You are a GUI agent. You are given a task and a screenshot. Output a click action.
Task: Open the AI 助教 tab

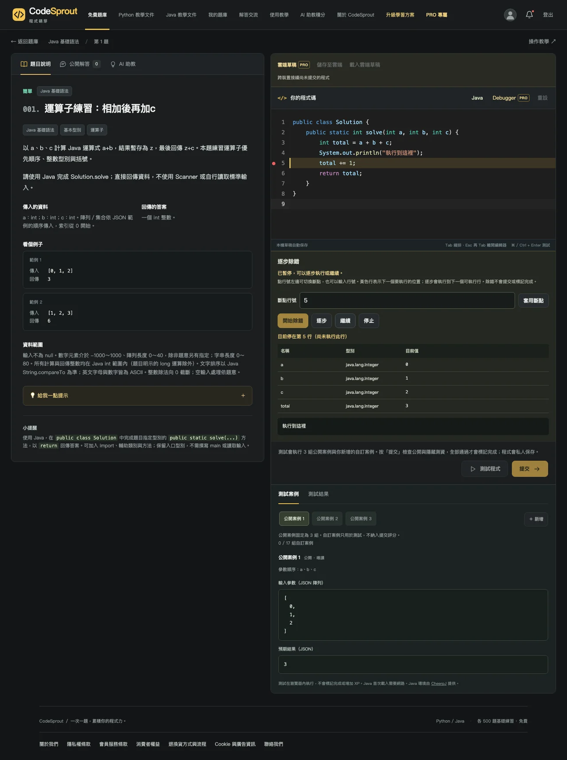[123, 64]
